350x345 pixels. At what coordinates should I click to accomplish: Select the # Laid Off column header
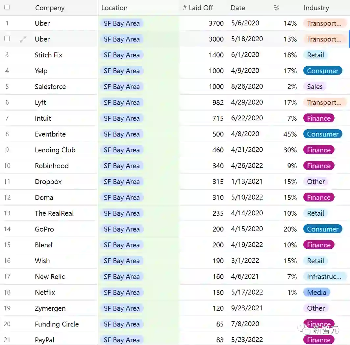(198, 8)
